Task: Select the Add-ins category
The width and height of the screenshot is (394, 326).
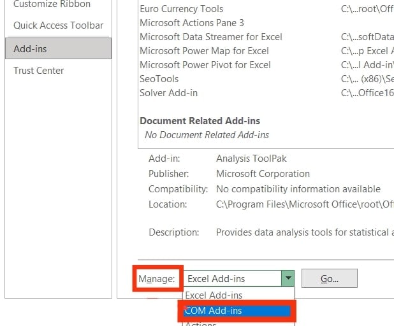Action: pos(58,48)
